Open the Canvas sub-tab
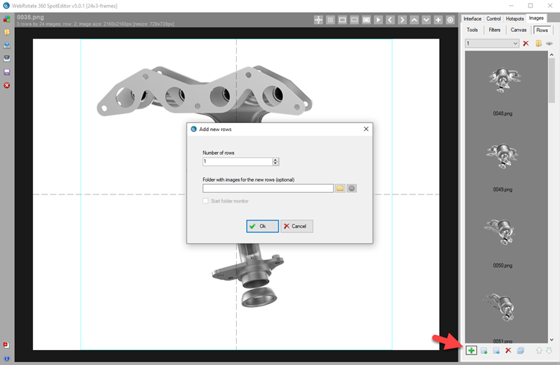 518,30
